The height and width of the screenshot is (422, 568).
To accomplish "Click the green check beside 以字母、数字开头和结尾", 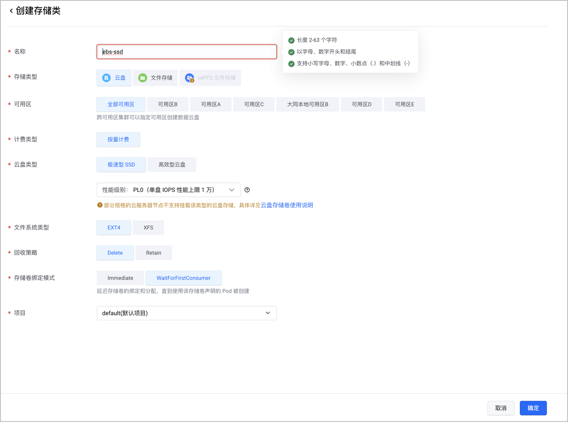I will (x=291, y=52).
